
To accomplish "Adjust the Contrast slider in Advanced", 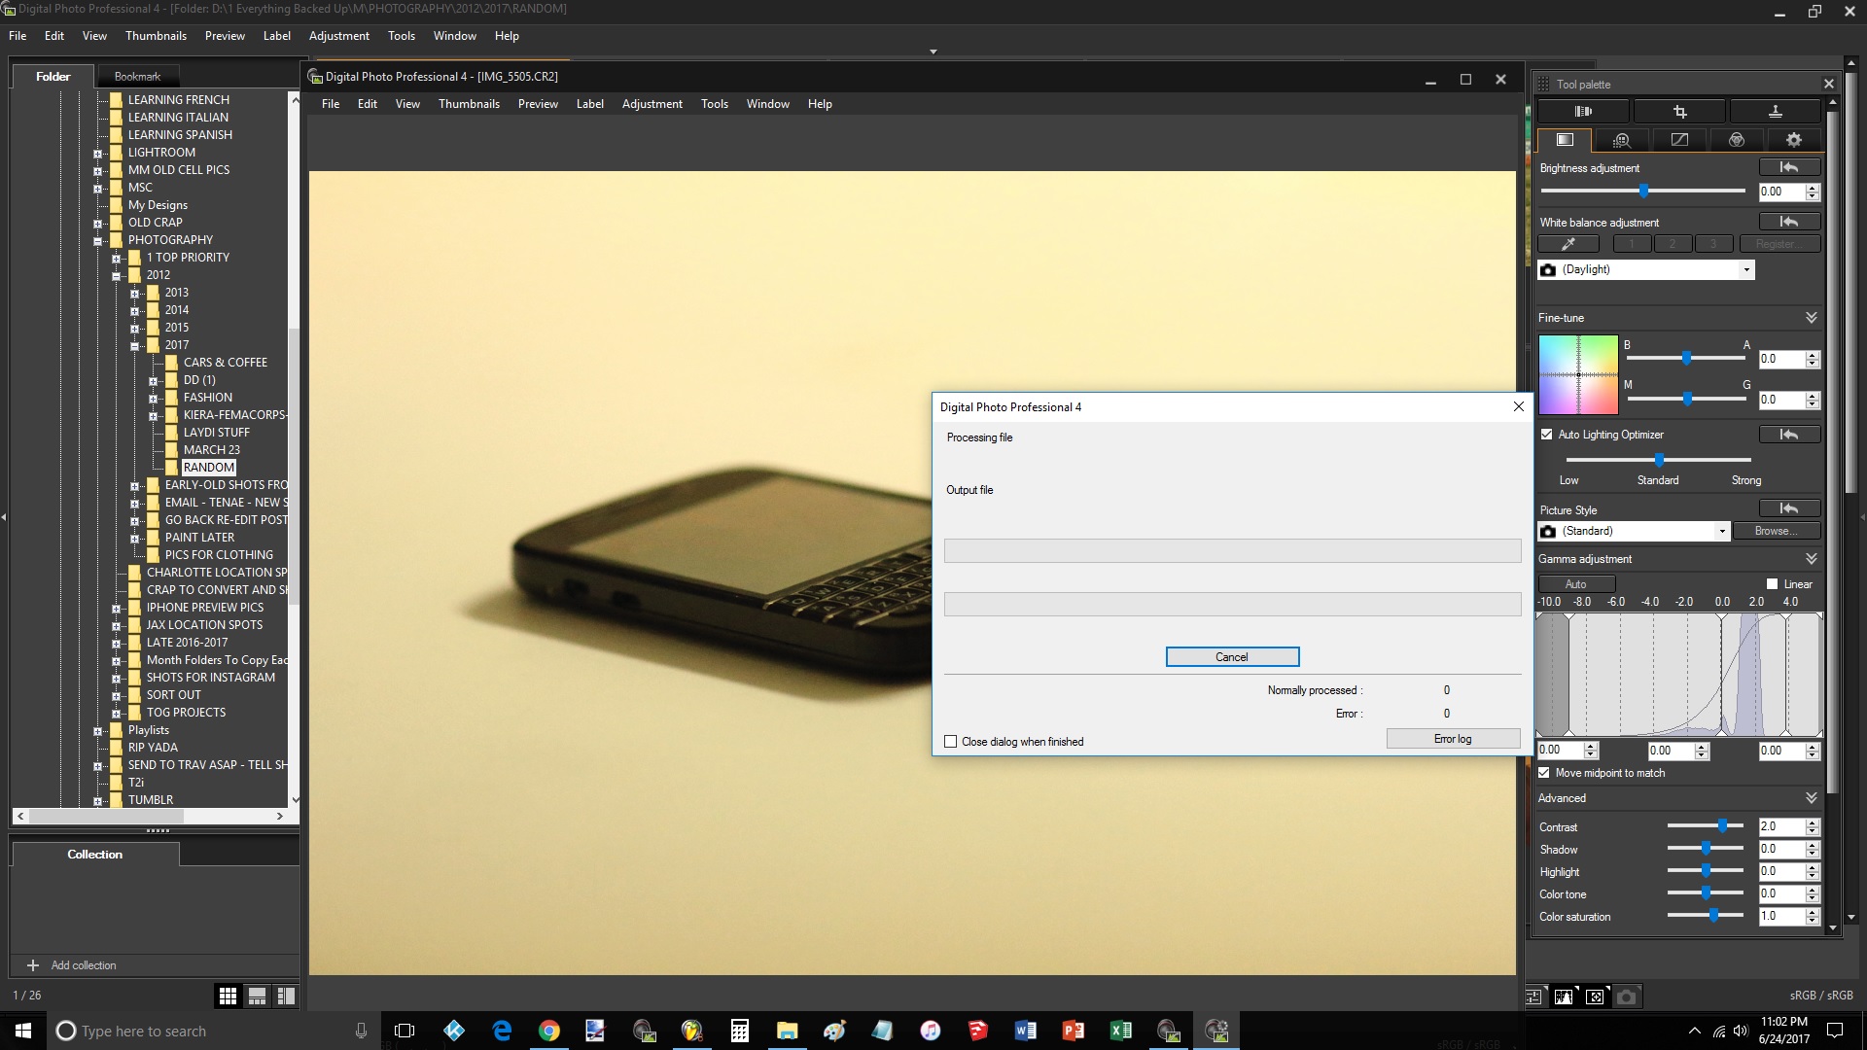I will [1722, 826].
